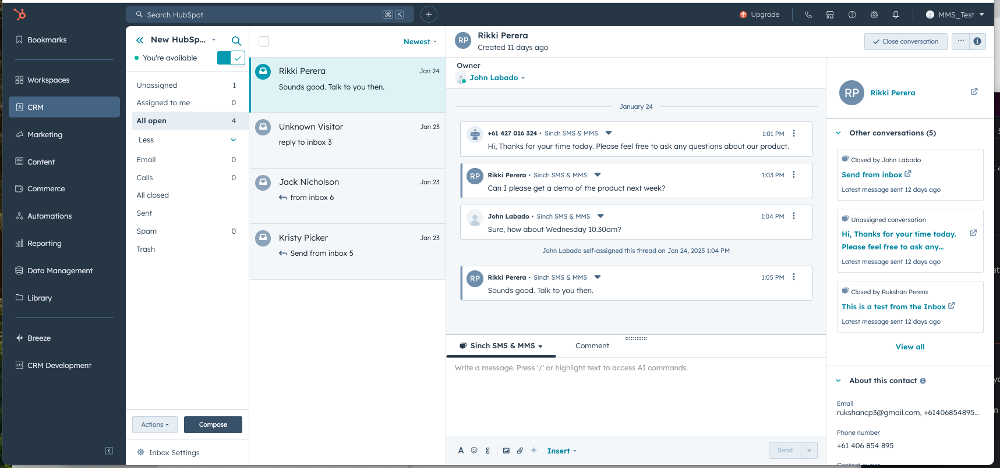This screenshot has width=1000, height=468.
Task: Click the plus quick-create button
Action: (x=429, y=15)
